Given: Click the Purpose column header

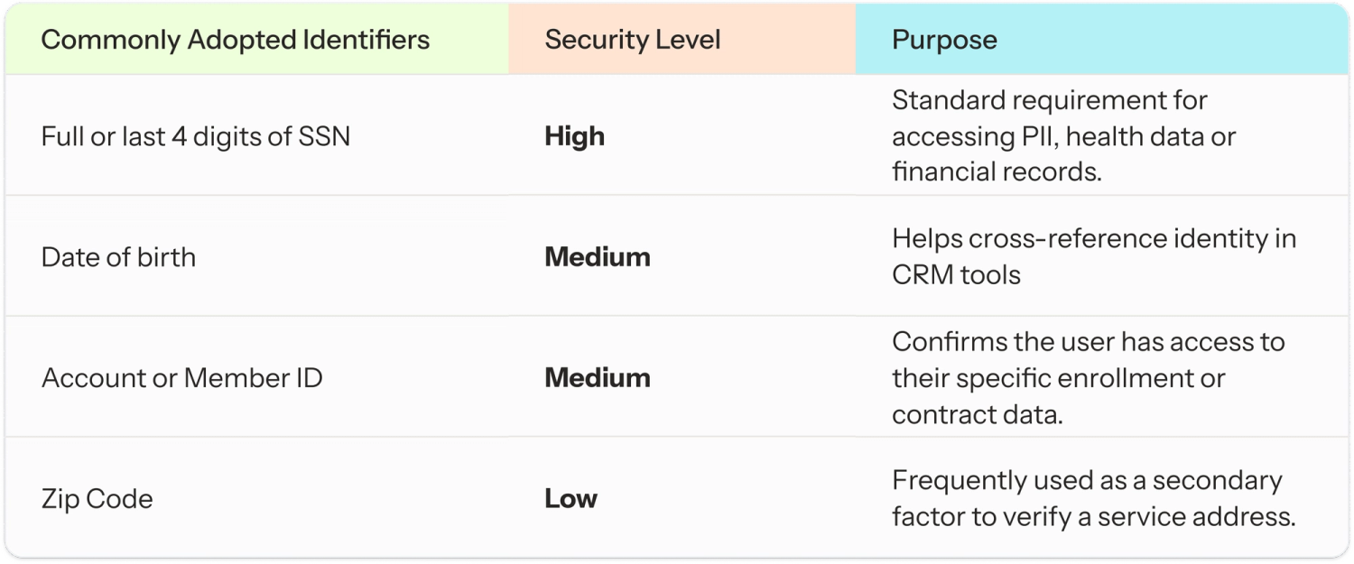Looking at the screenshot, I should [944, 40].
